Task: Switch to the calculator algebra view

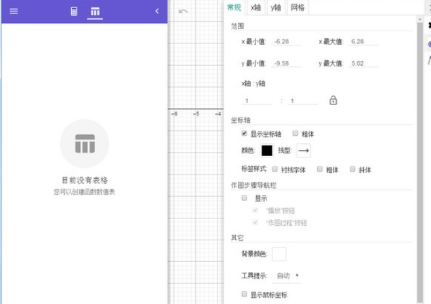Action: pos(74,12)
